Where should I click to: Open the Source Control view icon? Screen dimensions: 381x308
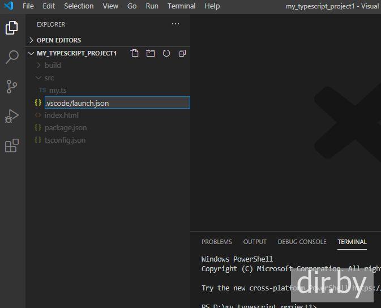[x=12, y=87]
